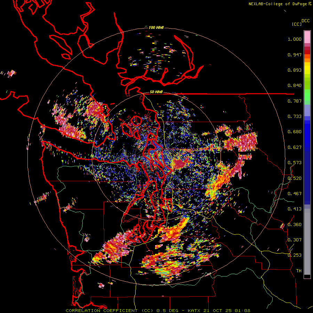Pick the bright yellow legend color band

tap(307, 68)
